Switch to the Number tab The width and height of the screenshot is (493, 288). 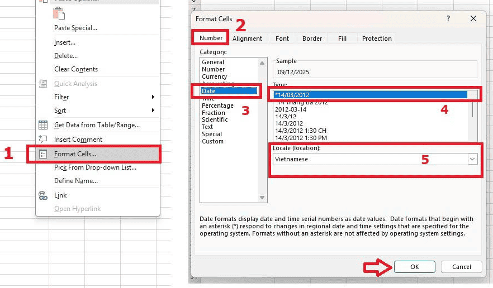click(211, 38)
